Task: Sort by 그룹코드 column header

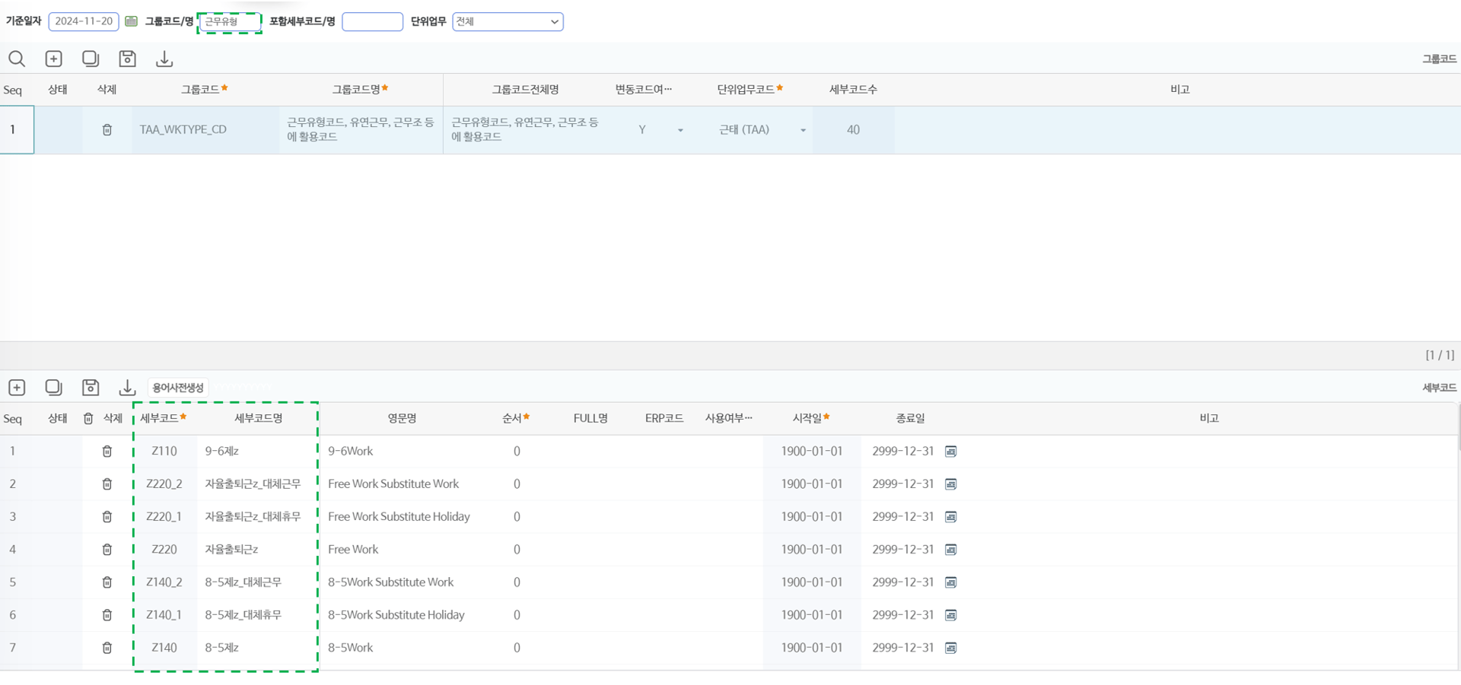Action: point(204,90)
